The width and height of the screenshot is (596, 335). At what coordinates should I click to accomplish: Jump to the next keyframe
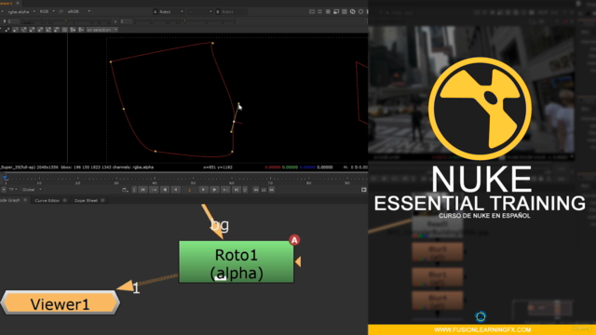[x=225, y=190]
